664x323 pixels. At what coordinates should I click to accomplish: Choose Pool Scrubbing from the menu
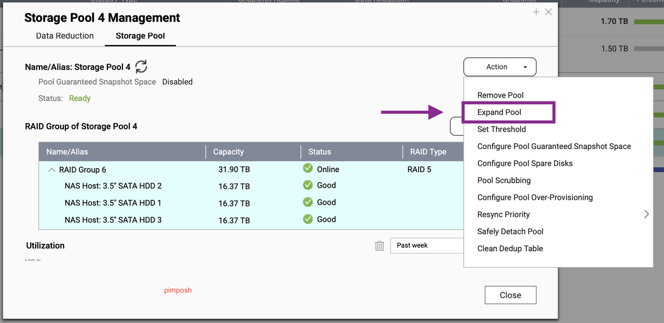click(504, 181)
